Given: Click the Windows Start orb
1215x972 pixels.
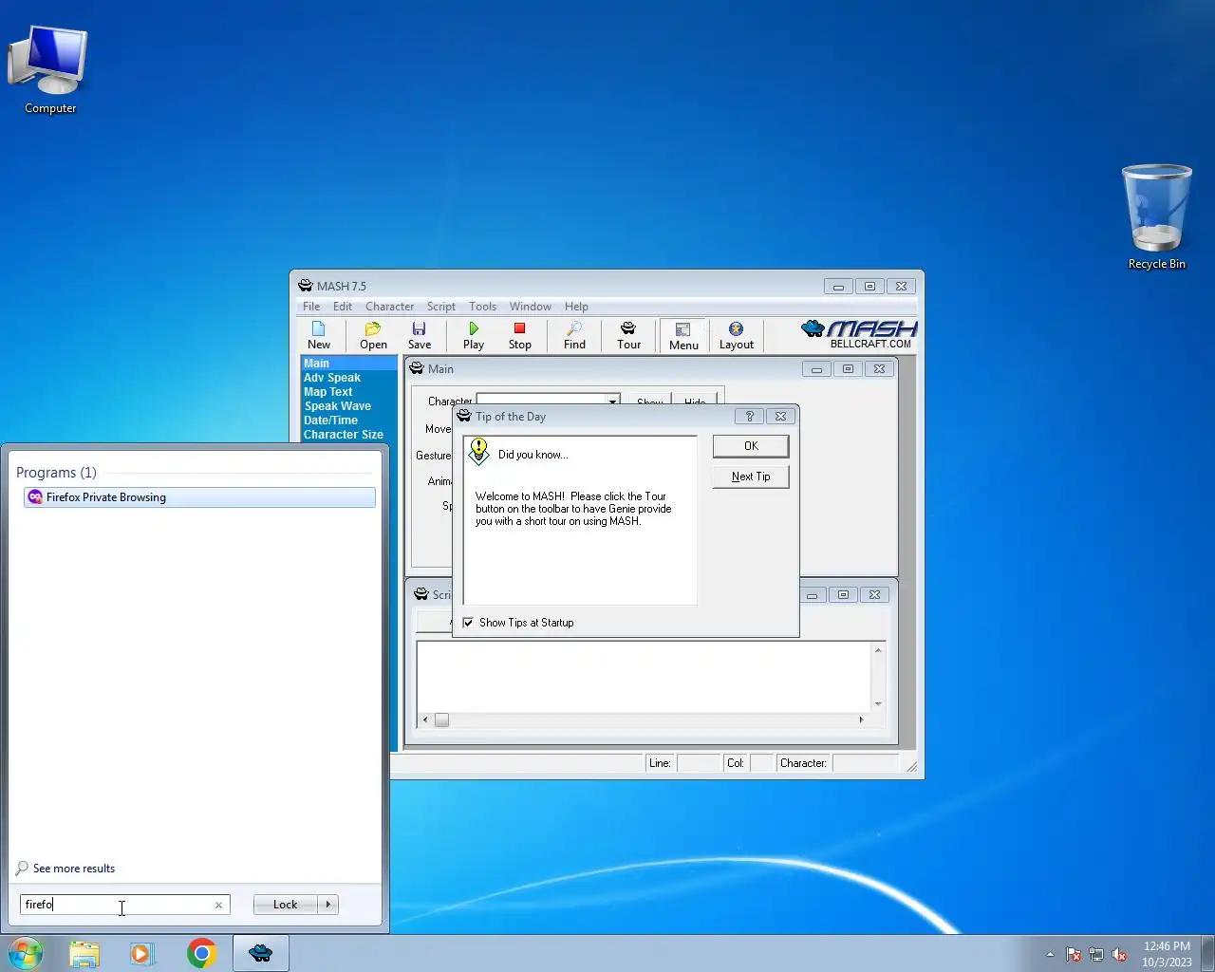Looking at the screenshot, I should pos(26,953).
